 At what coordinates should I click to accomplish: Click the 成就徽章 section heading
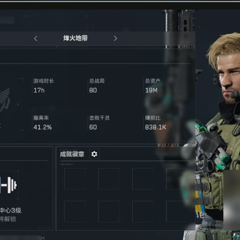(72, 154)
